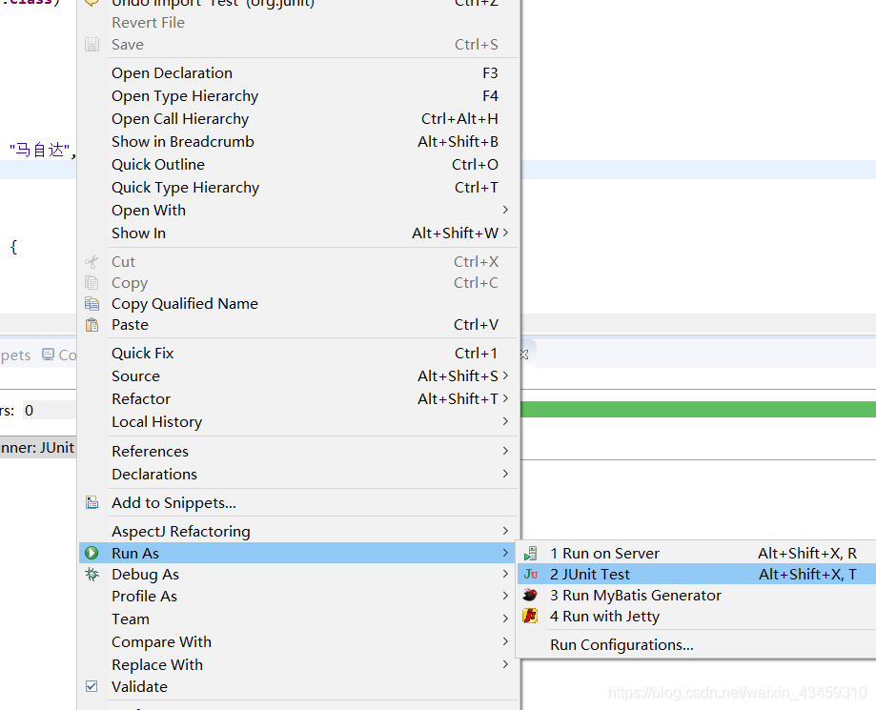Click the Runner: JUnit label
Viewport: 876px width, 710px height.
(37, 448)
